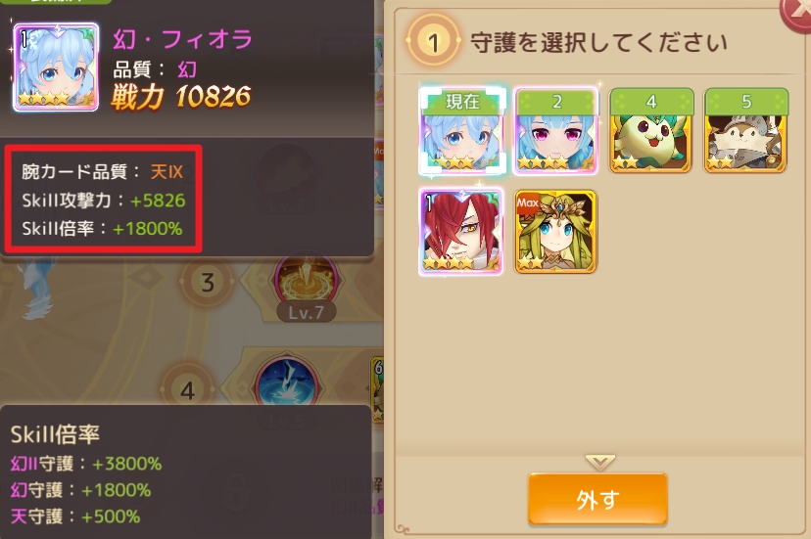Select skill slot number 3 badge
Image resolution: width=811 pixels, height=539 pixels.
tap(208, 283)
